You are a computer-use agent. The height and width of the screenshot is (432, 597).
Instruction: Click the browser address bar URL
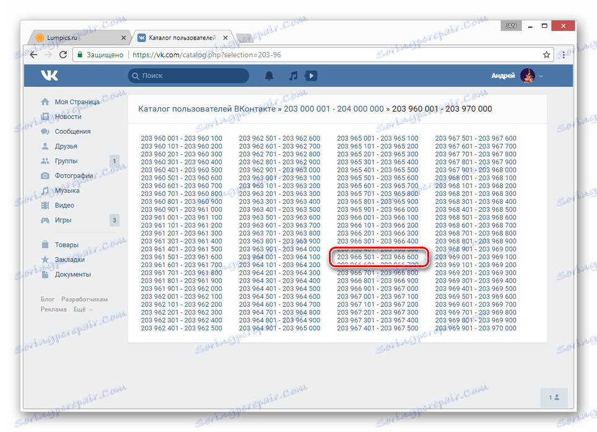[x=207, y=55]
